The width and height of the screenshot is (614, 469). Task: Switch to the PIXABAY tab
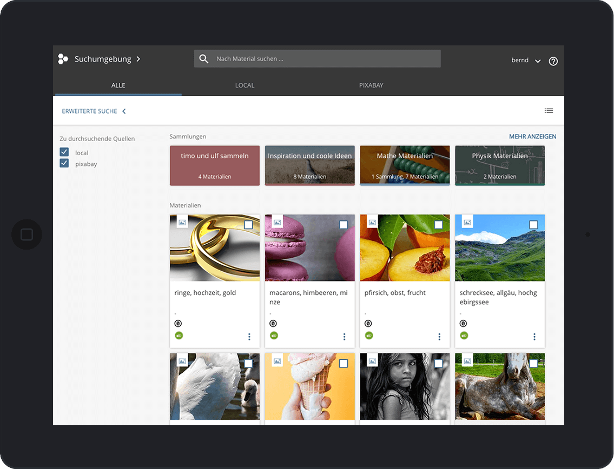[x=371, y=85]
